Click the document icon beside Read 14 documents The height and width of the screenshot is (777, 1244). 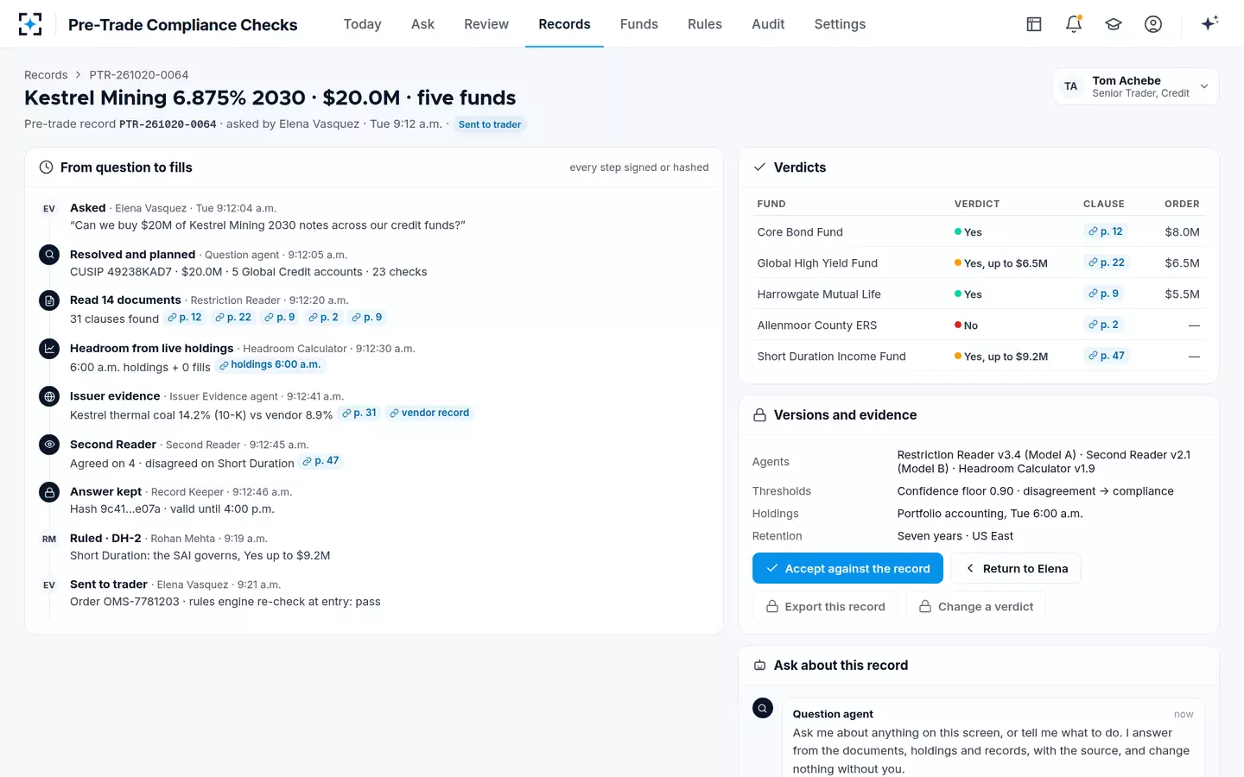click(x=49, y=300)
